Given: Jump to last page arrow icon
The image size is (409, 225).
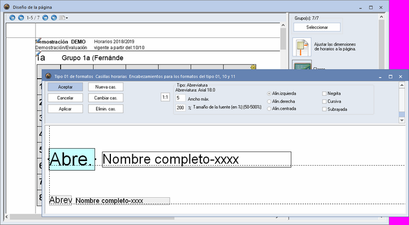Looking at the screenshot, I should click(54, 18).
